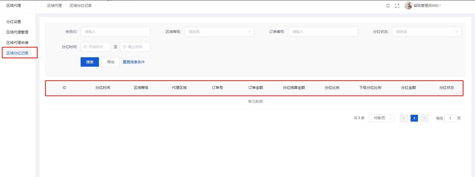
Task: Click the next page arrow
Action: [x=424, y=118]
